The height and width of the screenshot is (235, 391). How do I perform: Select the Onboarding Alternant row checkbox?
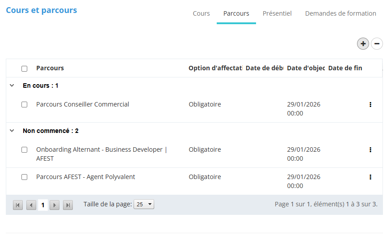(25, 150)
